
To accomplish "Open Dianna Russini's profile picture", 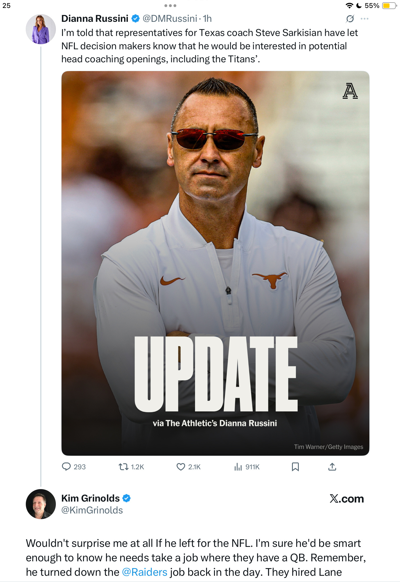I will tap(41, 29).
